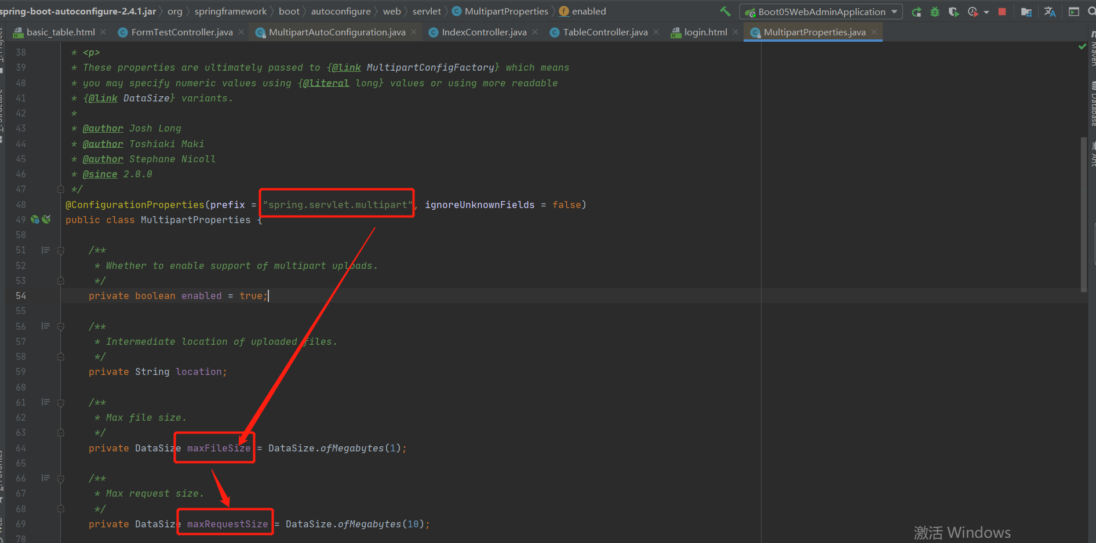Open the Database tool window tab
Screen dimensions: 1096x543
pos(1092,104)
